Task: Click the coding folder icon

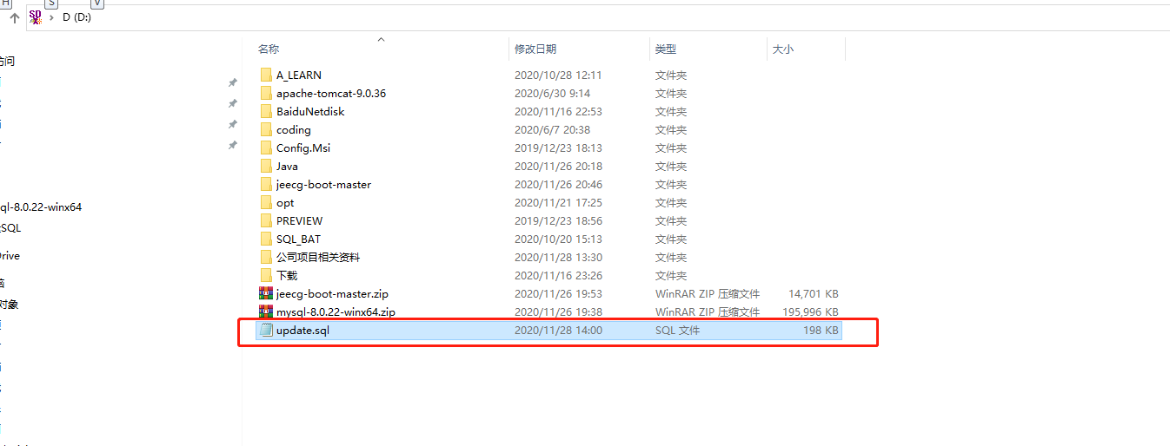Action: pyautogui.click(x=266, y=129)
